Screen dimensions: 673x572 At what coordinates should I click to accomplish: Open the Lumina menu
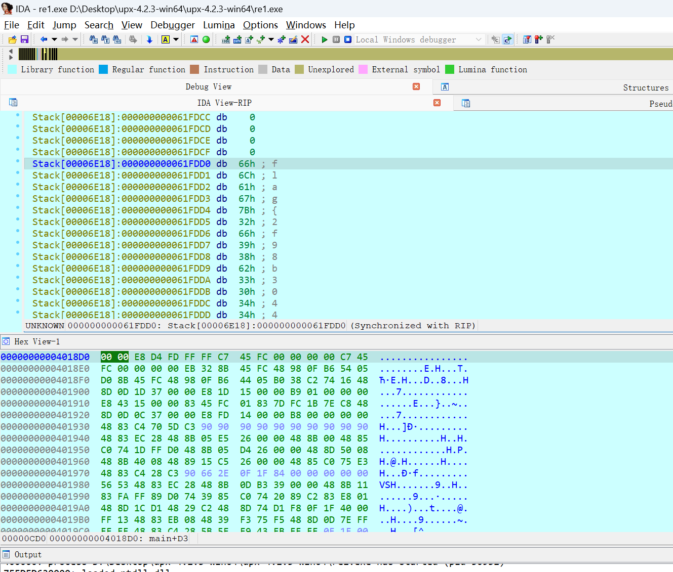[219, 25]
